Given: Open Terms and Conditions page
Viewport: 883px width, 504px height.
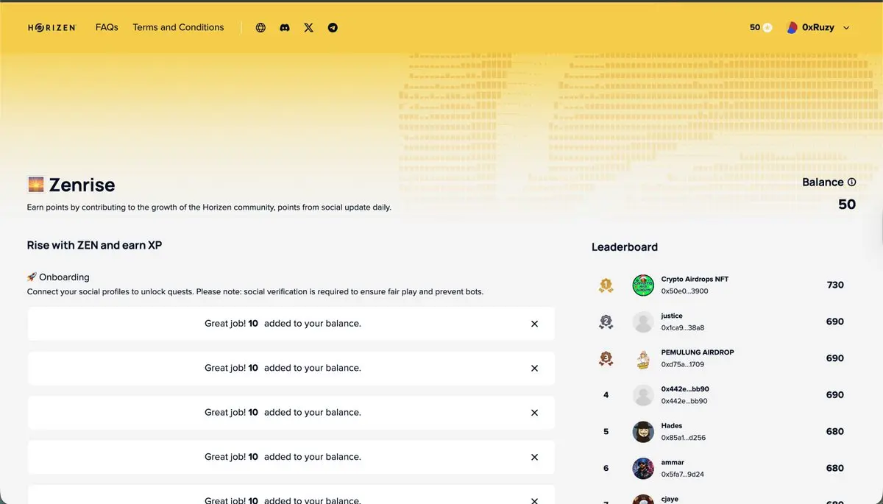Looking at the screenshot, I should [x=178, y=27].
